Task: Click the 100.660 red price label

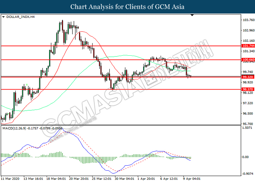Action: pyautogui.click(x=248, y=60)
